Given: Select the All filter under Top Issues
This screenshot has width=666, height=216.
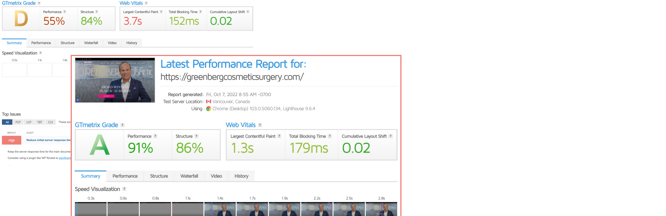Looking at the screenshot, I should point(7,122).
